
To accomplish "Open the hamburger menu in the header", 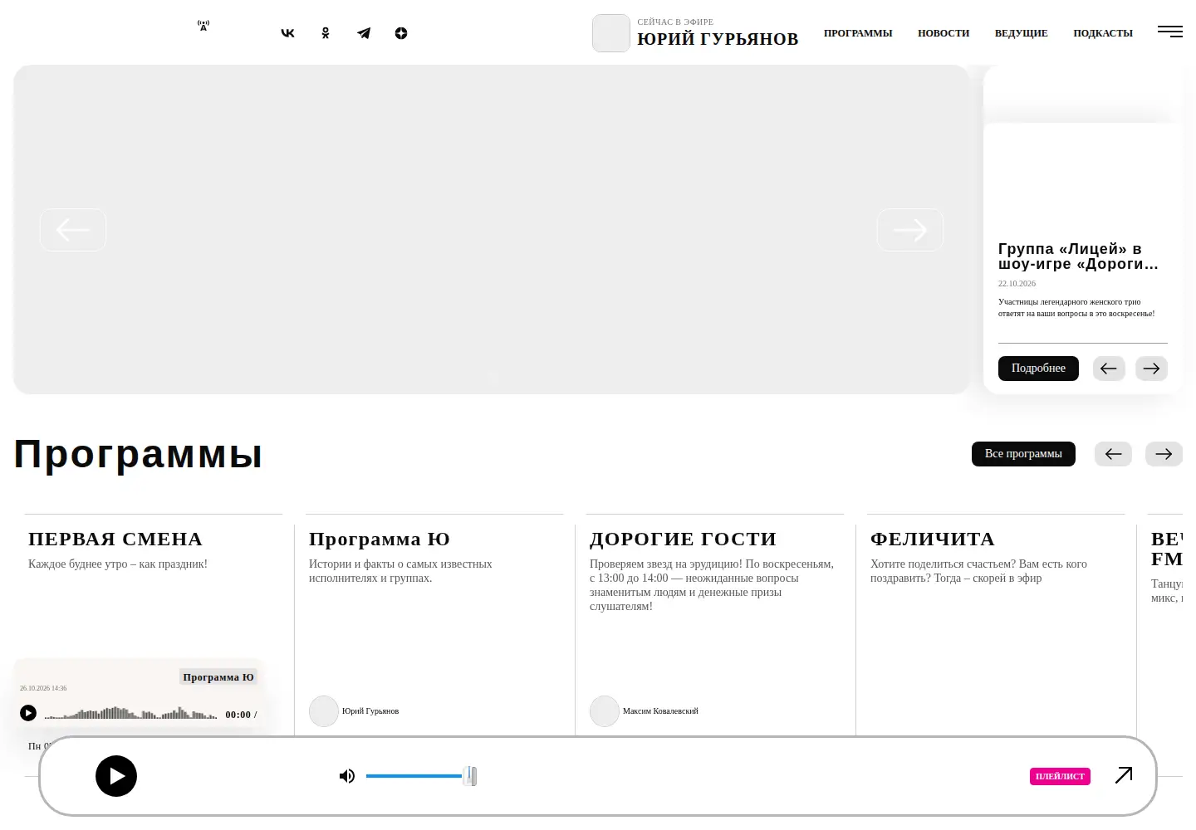I will coord(1170,32).
